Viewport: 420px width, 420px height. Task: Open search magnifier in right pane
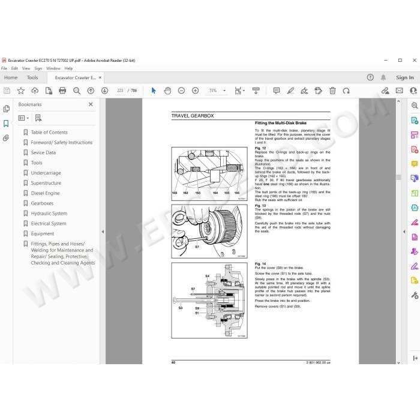(415, 106)
